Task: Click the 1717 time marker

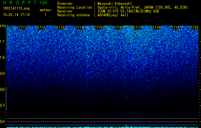Action: (x=137, y=28)
